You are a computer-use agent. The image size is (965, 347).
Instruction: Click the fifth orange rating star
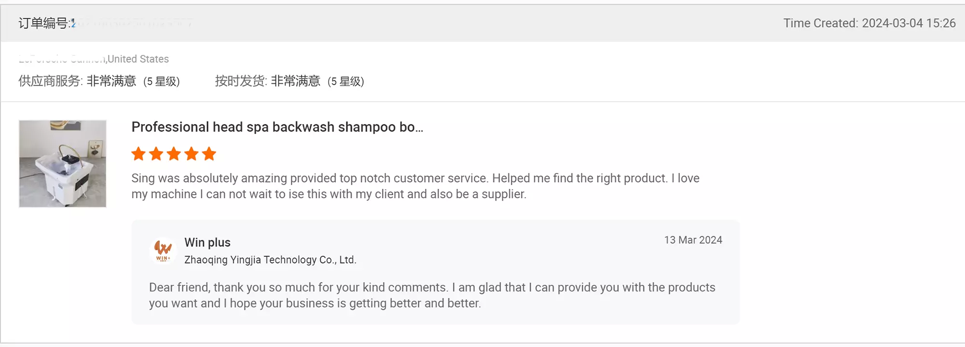point(209,154)
